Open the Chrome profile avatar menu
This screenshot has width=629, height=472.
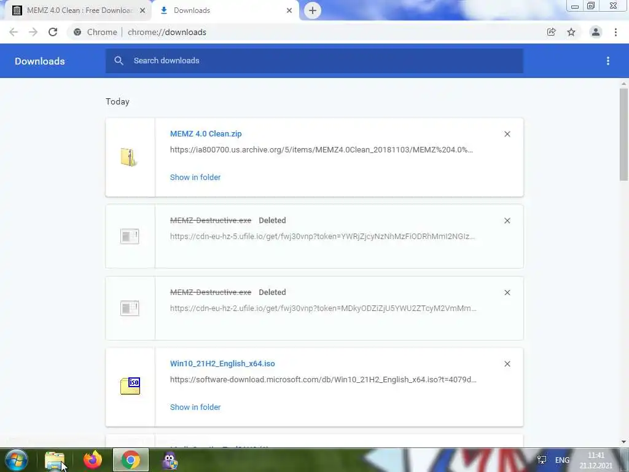click(596, 32)
